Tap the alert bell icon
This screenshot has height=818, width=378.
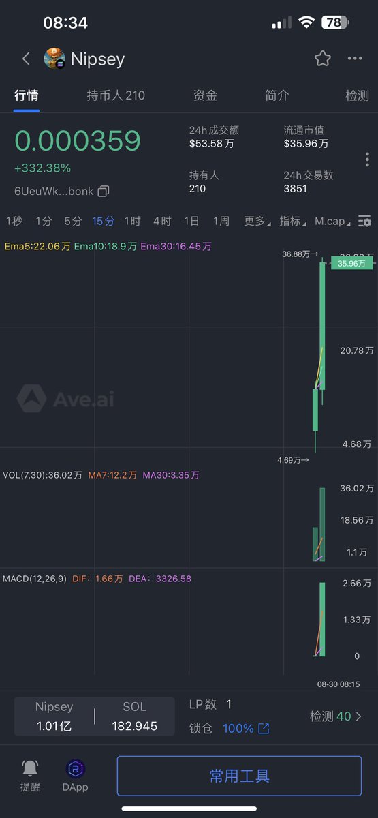point(30,768)
